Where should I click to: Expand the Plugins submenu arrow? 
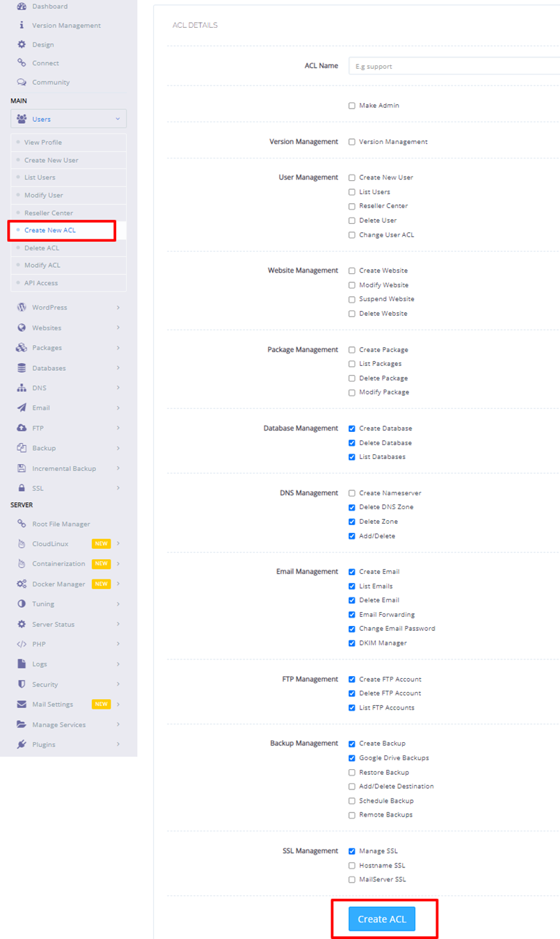pyautogui.click(x=118, y=744)
